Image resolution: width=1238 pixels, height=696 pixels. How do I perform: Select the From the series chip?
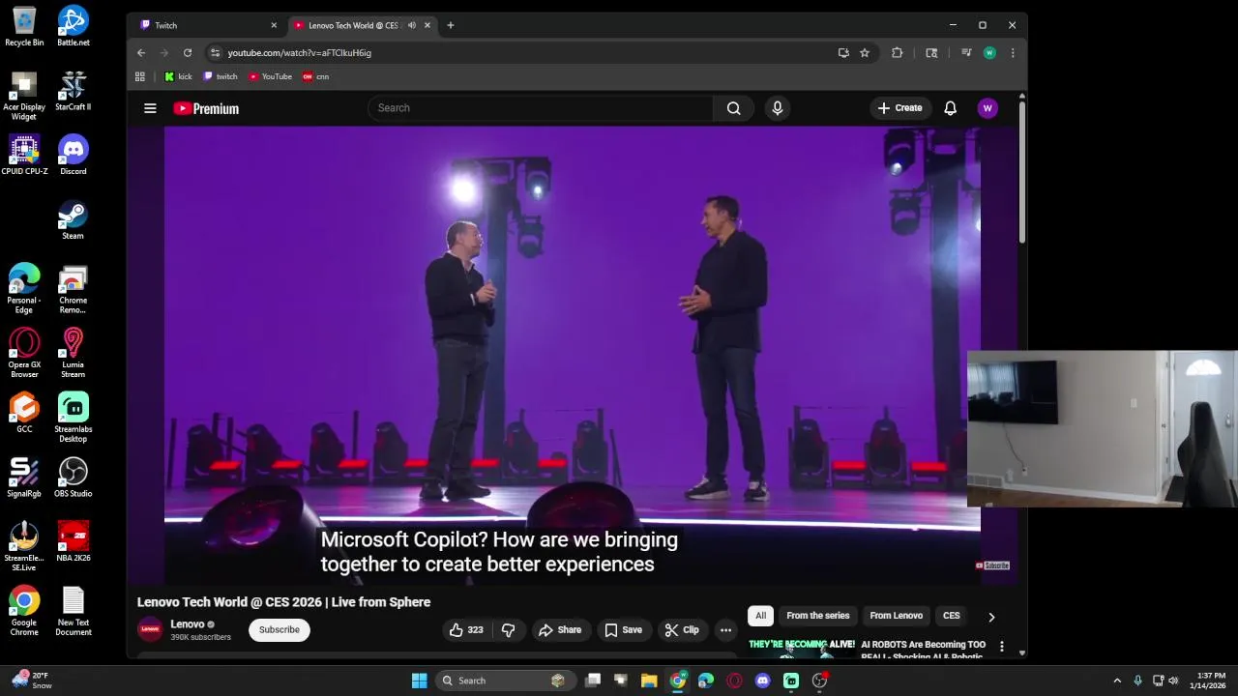pyautogui.click(x=817, y=616)
